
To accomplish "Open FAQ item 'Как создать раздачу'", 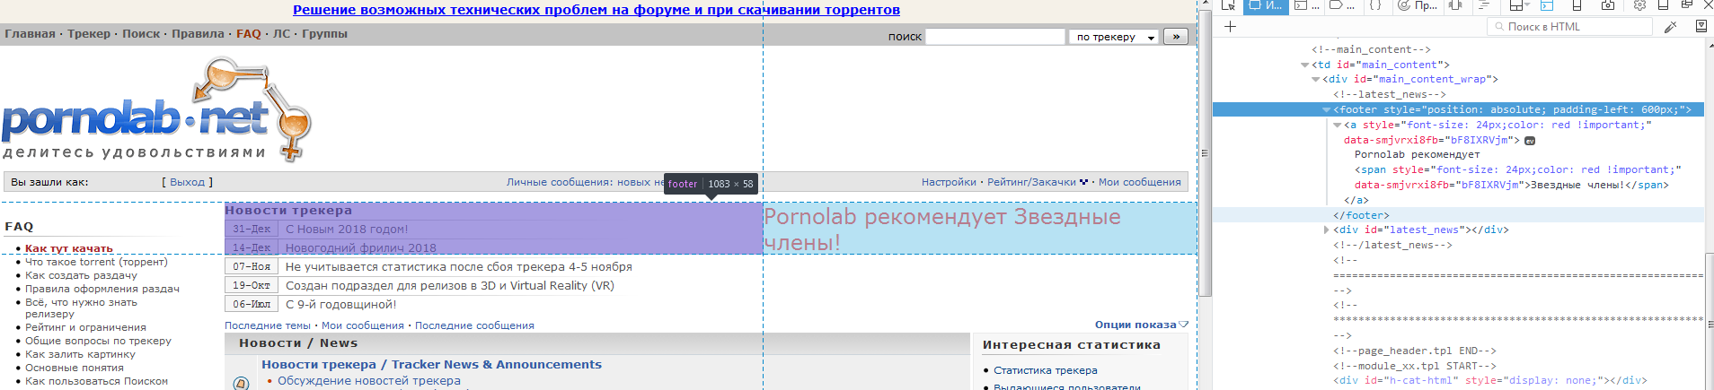I will 81,275.
